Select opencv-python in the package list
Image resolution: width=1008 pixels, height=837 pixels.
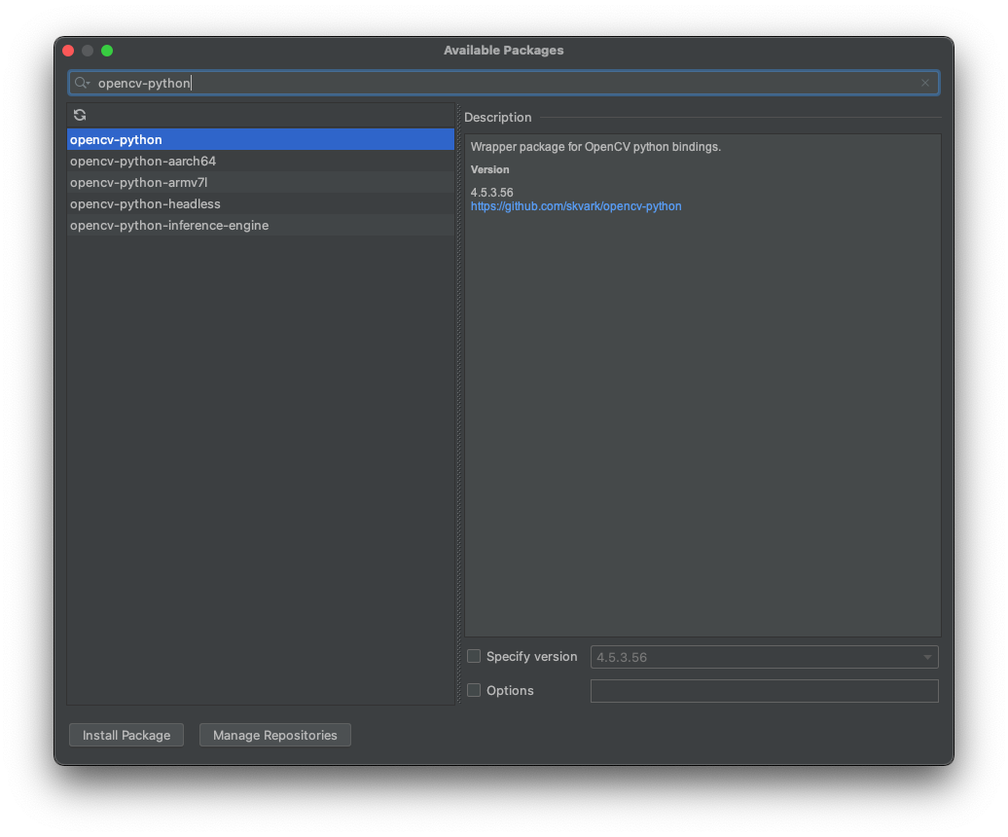(x=261, y=139)
